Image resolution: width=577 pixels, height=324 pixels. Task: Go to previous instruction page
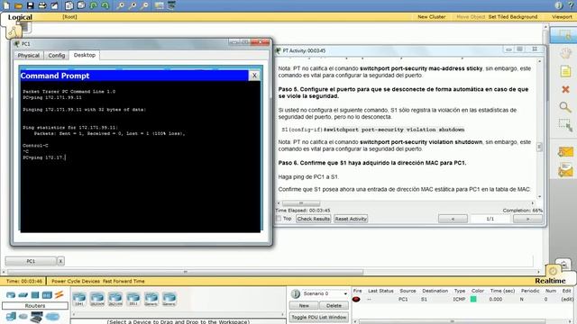tap(453, 219)
